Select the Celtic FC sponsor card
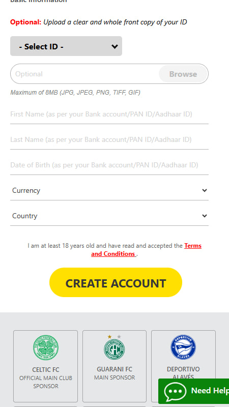The width and height of the screenshot is (229, 407). (45, 366)
